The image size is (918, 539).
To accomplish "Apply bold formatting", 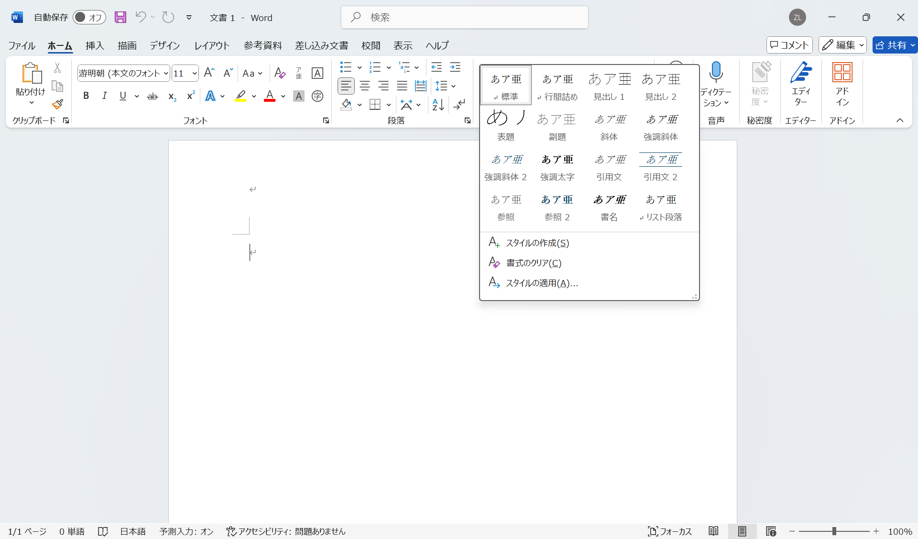I will click(86, 96).
